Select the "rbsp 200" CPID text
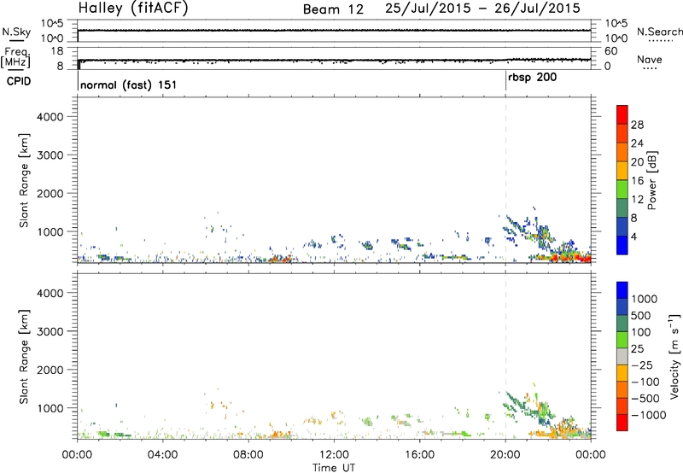The height and width of the screenshot is (473, 683). tap(532, 78)
